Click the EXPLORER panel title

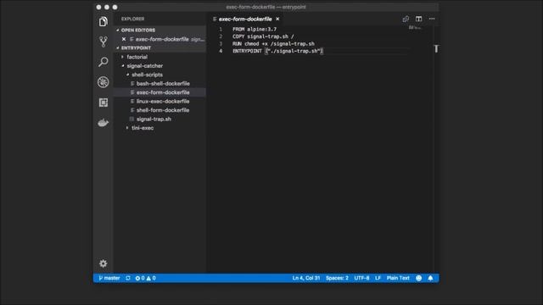point(133,19)
